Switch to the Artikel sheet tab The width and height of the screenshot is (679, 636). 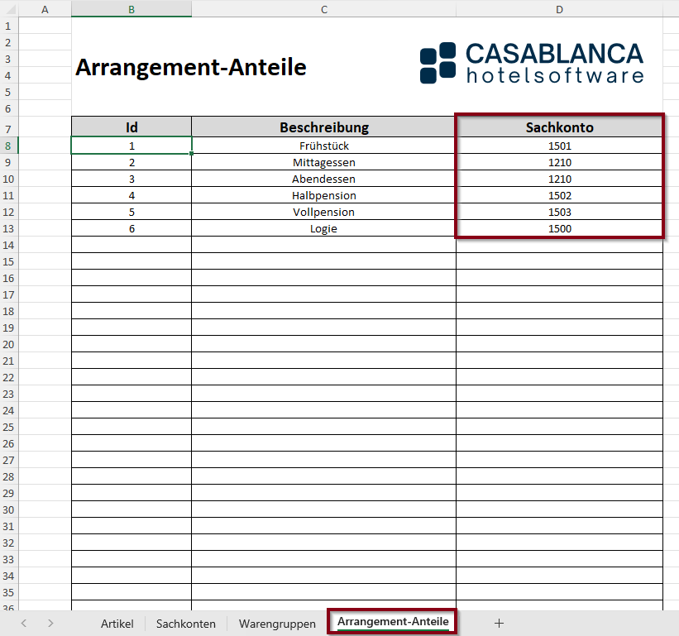click(117, 624)
